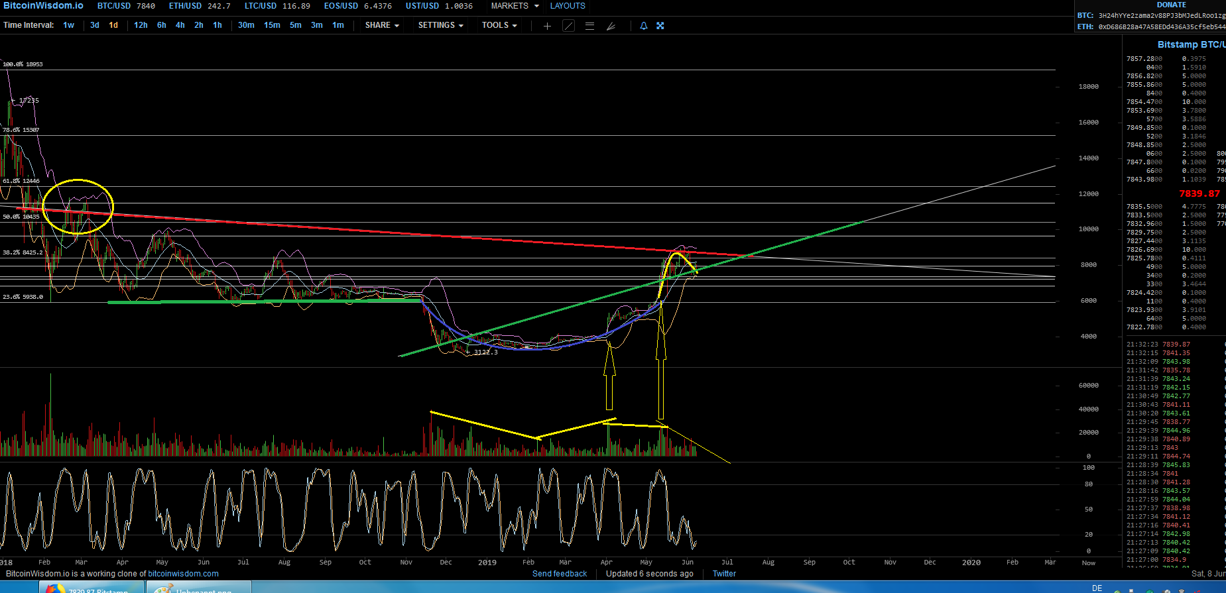Open the MARKETS menu
Image resolution: width=1226 pixels, height=593 pixels.
click(x=515, y=6)
